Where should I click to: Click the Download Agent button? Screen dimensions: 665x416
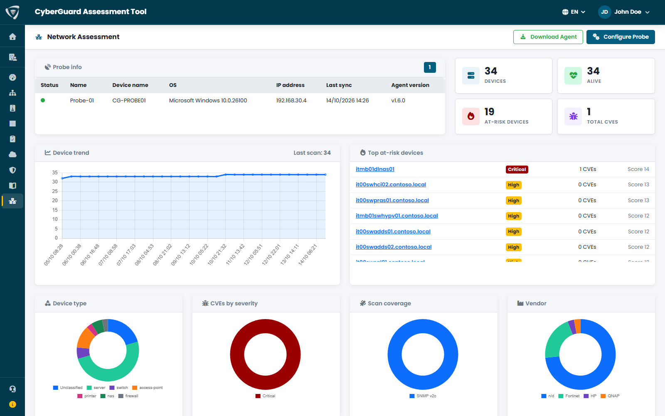click(x=548, y=37)
